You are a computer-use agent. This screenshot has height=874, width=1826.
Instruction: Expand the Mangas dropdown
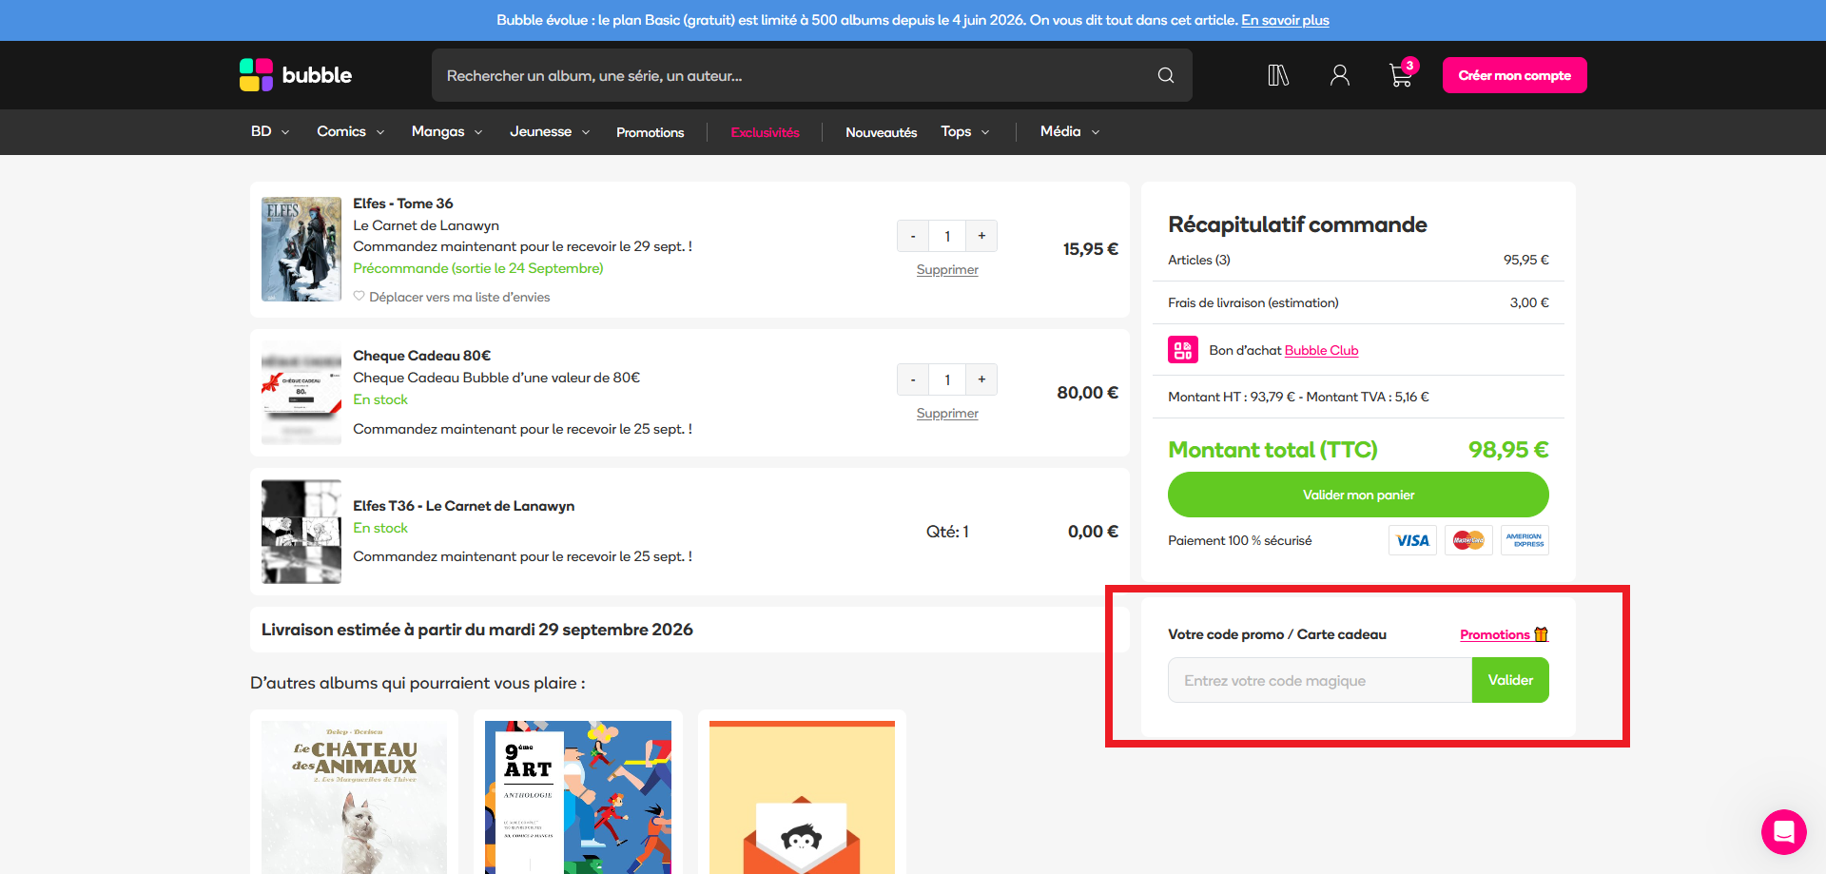[x=447, y=131]
